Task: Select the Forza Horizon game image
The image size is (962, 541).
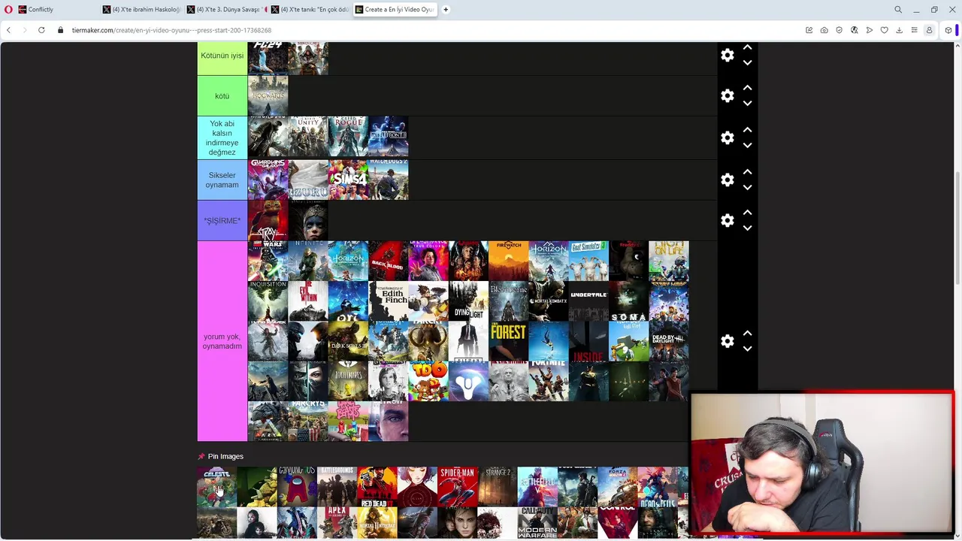Action: coord(617,487)
